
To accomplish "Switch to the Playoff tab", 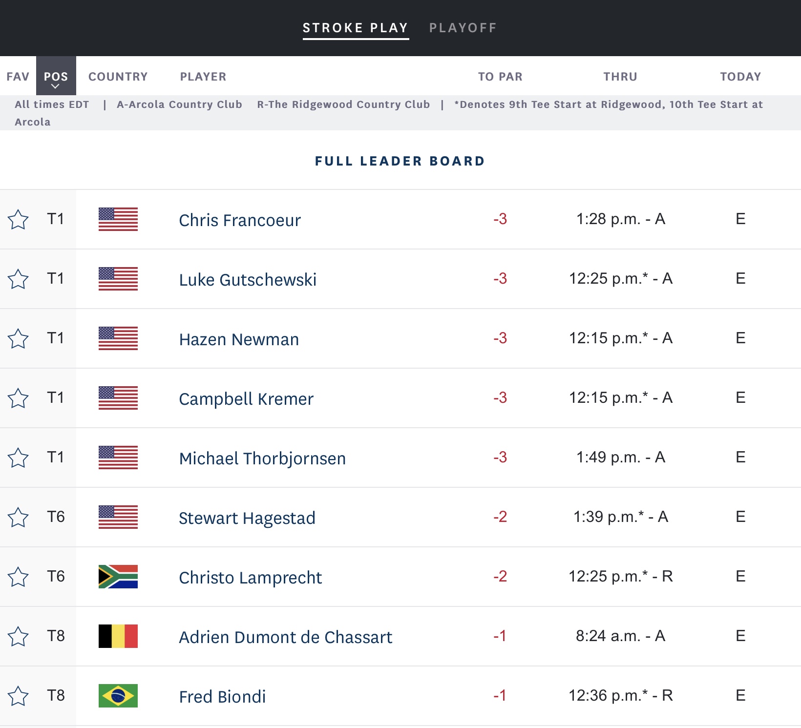I will point(463,28).
